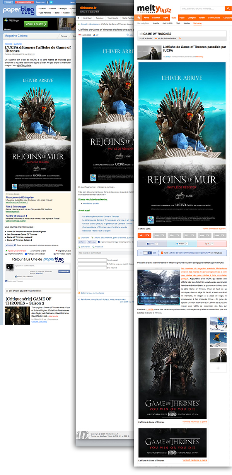Screen dimensions: 232x475
Task: Open the Communauté tab on meltyBuzz
Action: click(214, 18)
